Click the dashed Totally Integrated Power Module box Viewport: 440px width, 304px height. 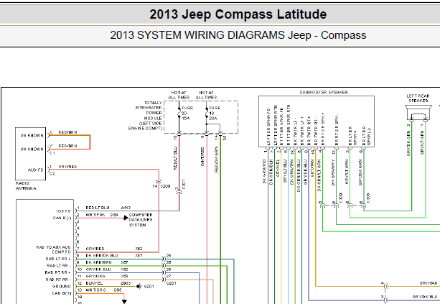pyautogui.click(x=201, y=117)
